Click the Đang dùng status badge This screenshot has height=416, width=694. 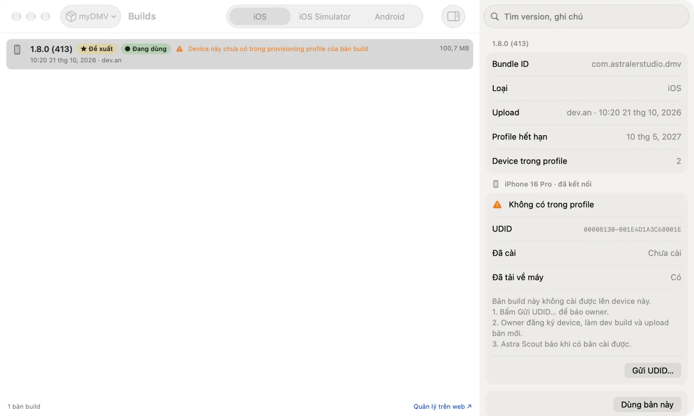coord(146,49)
